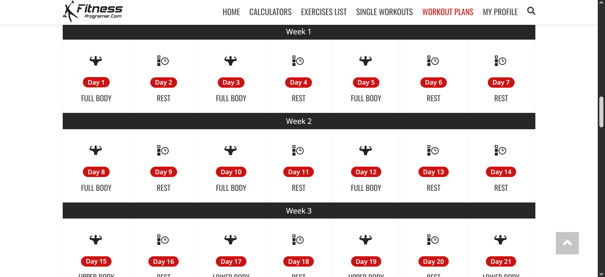Click the Day 13 rest timer icon
The image size is (605, 277).
[433, 150]
